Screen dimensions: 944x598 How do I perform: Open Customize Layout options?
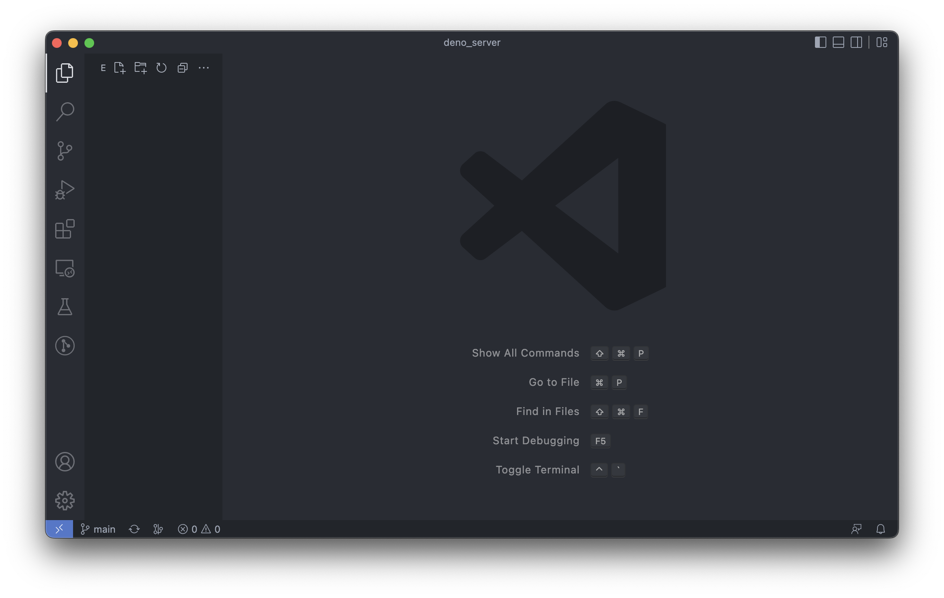(x=881, y=42)
